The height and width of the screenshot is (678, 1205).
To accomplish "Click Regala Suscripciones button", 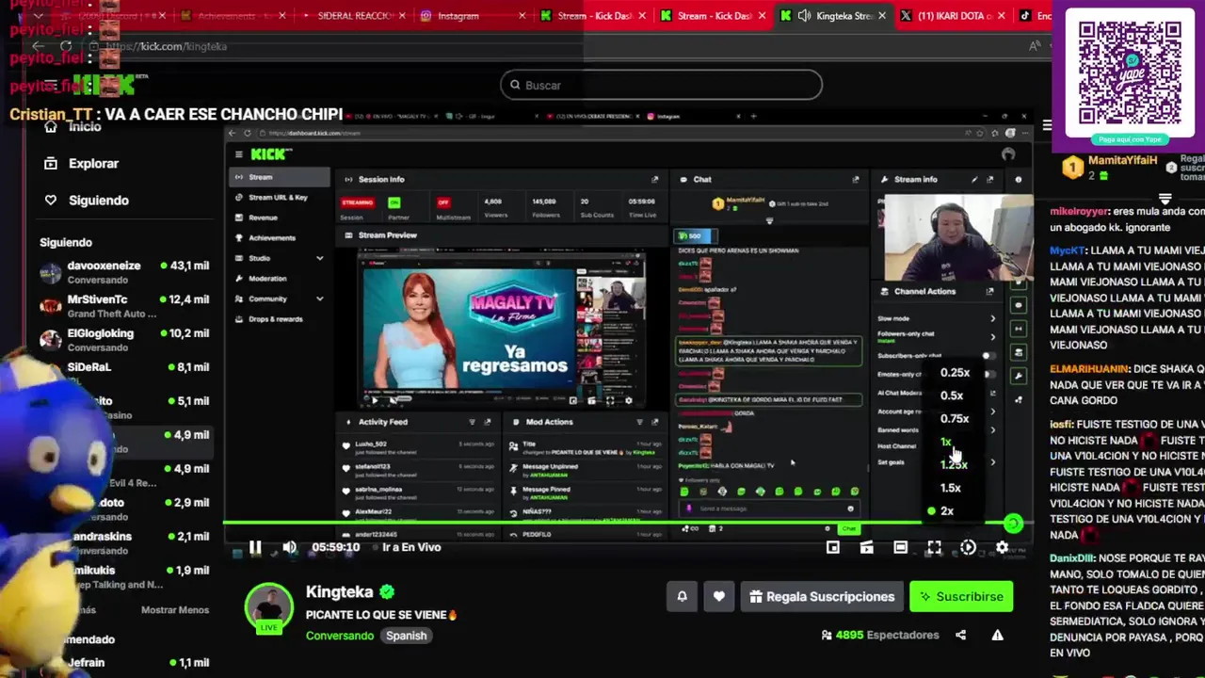I will pyautogui.click(x=822, y=596).
